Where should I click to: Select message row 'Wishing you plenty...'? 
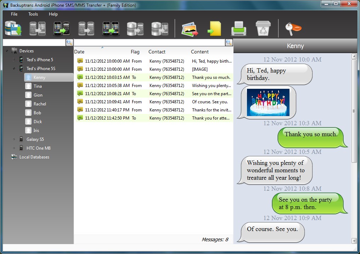153,85
